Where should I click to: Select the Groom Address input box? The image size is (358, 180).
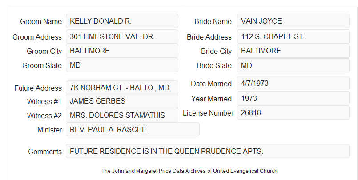click(122, 36)
